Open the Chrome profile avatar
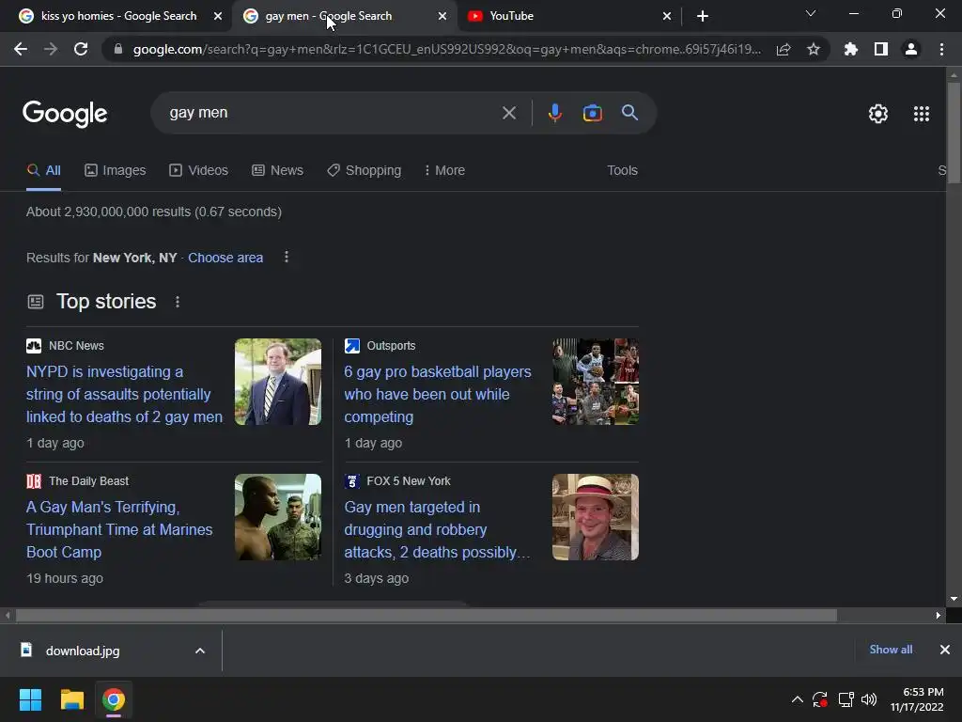Image resolution: width=962 pixels, height=722 pixels. click(911, 49)
